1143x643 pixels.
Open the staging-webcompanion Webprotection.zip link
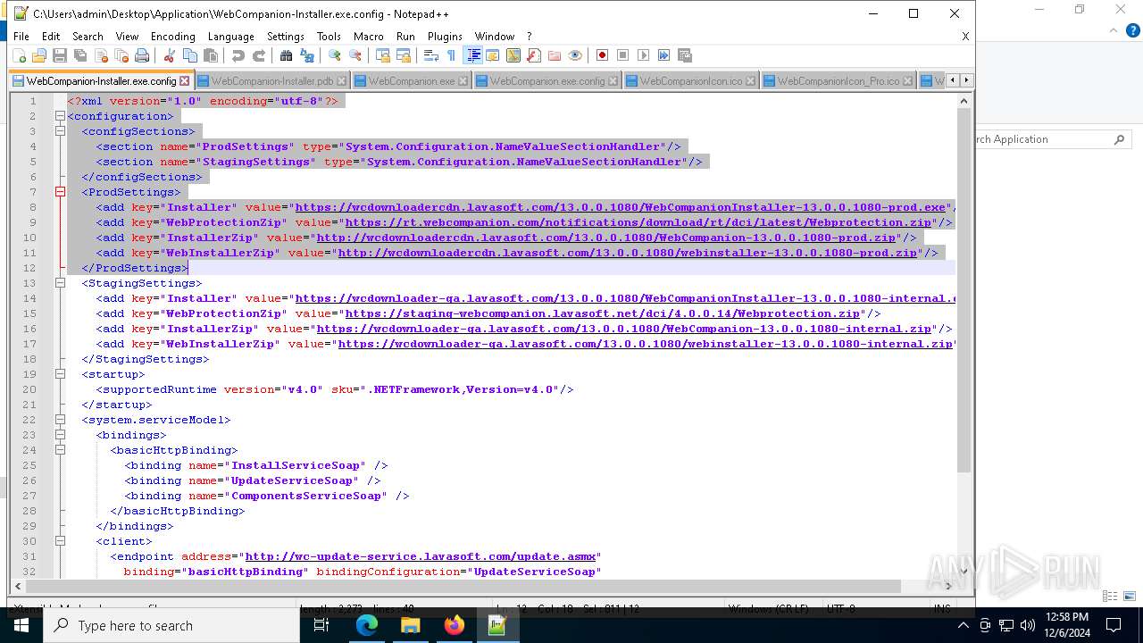click(x=602, y=313)
